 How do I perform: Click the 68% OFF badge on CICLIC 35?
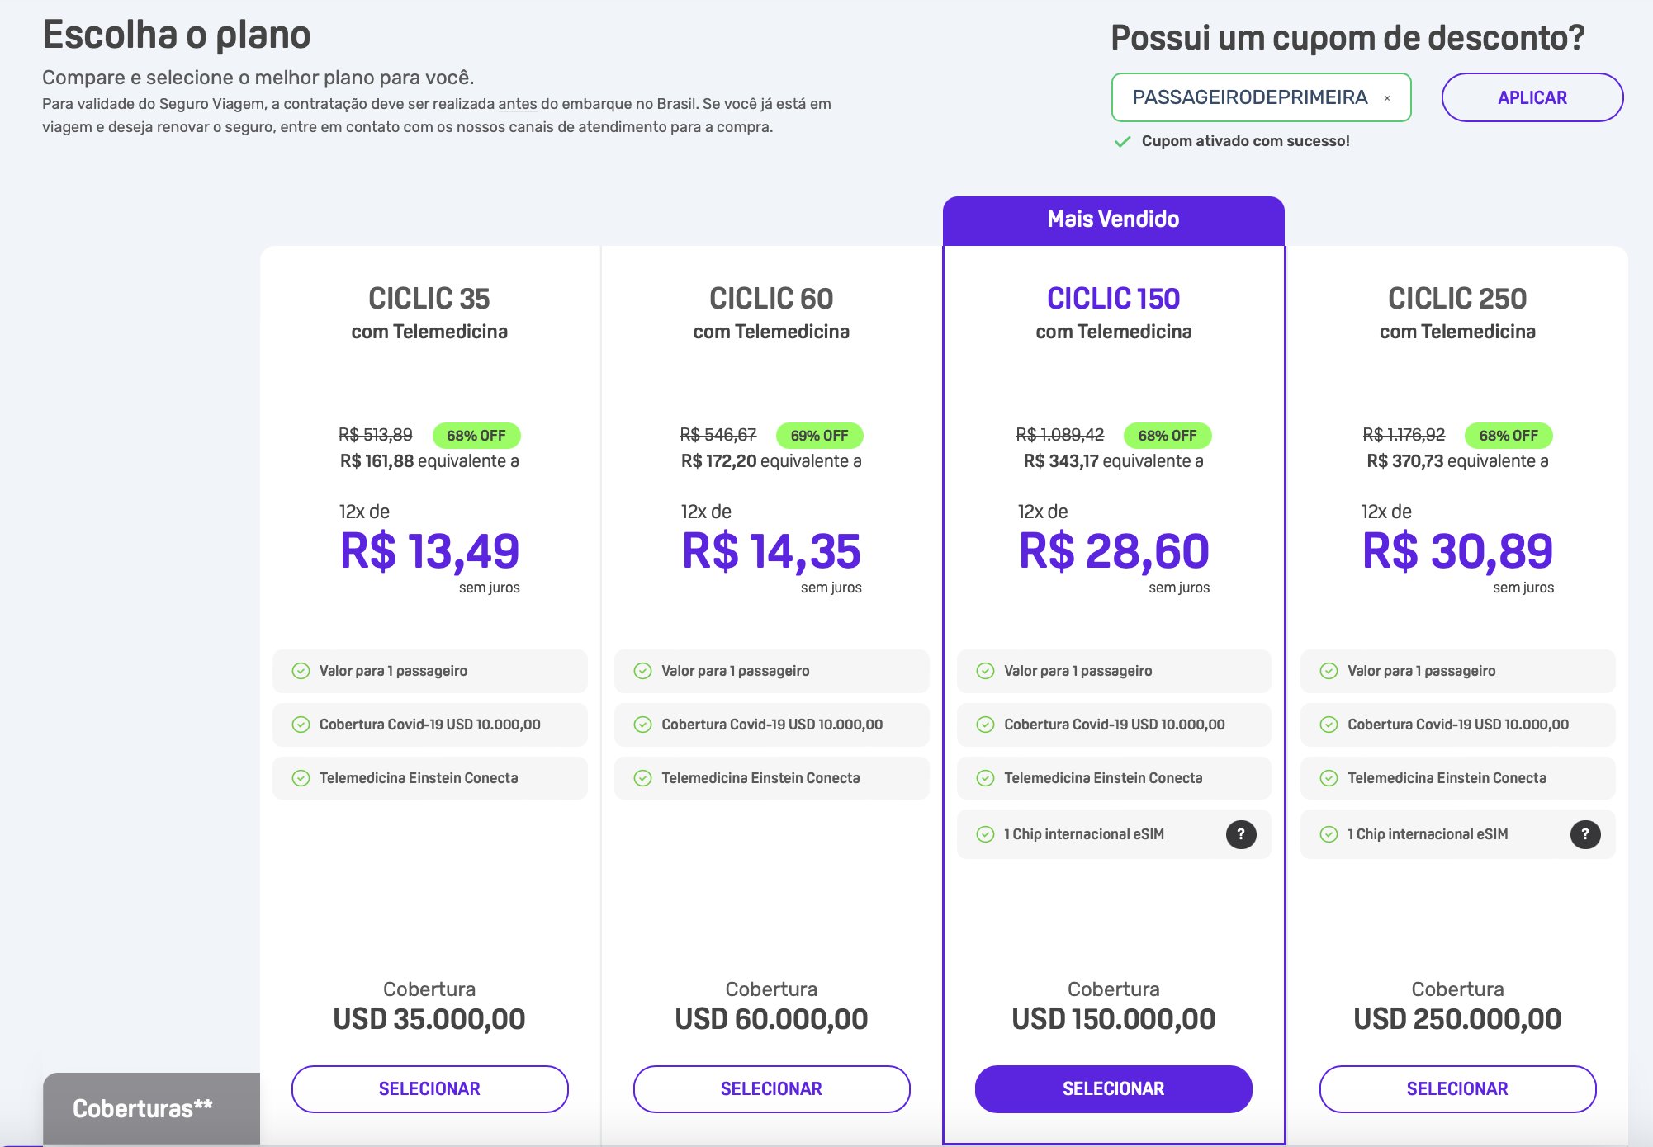[476, 436]
